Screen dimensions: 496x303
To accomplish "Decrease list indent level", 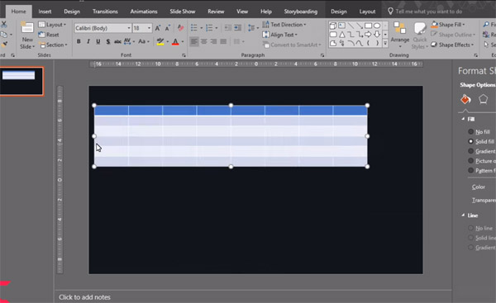I will coord(228,28).
